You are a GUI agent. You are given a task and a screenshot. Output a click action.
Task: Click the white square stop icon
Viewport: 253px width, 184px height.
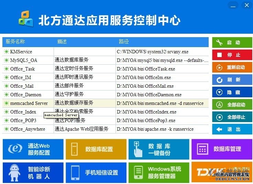pos(219,55)
